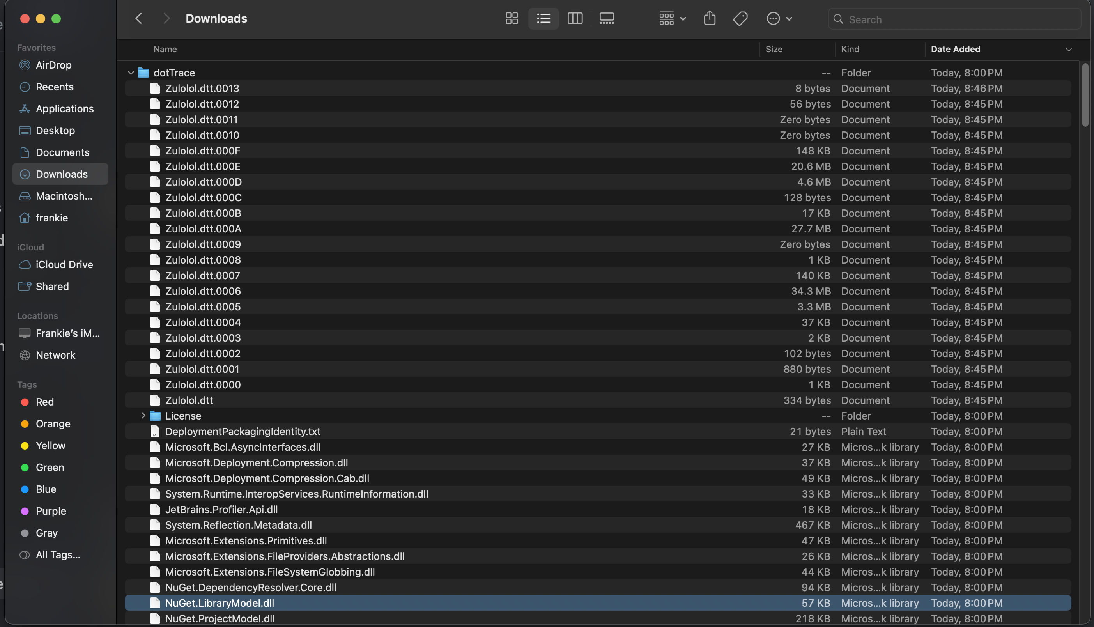Viewport: 1094px width, 627px height.
Task: Filter by the Purple tag
Action: (60, 511)
